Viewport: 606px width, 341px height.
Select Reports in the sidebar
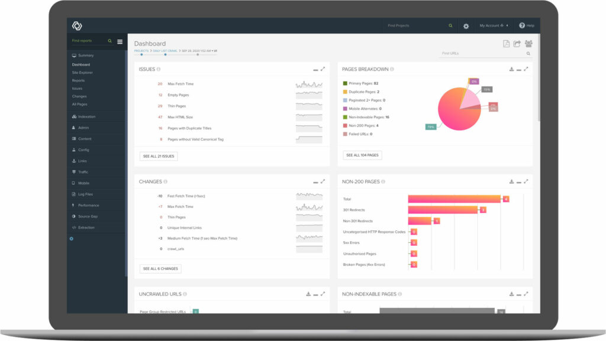[x=78, y=80]
